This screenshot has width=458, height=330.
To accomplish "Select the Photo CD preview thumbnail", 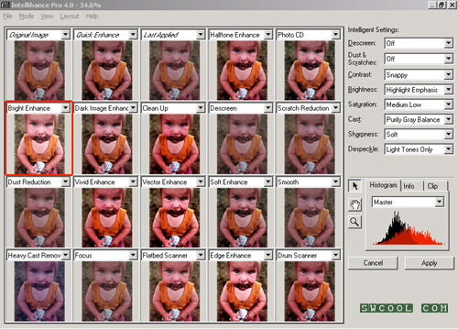I will (310, 71).
